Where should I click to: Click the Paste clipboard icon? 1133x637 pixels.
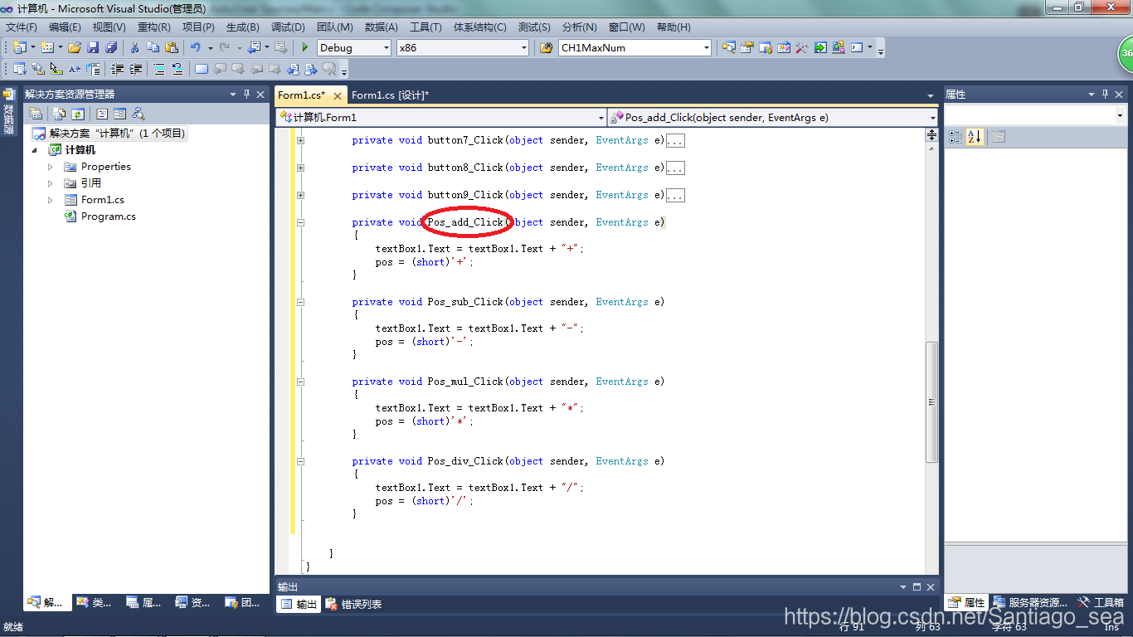[172, 48]
